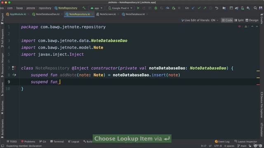Open the TODO tool window
264x148 pixels.
(x=12, y=141)
